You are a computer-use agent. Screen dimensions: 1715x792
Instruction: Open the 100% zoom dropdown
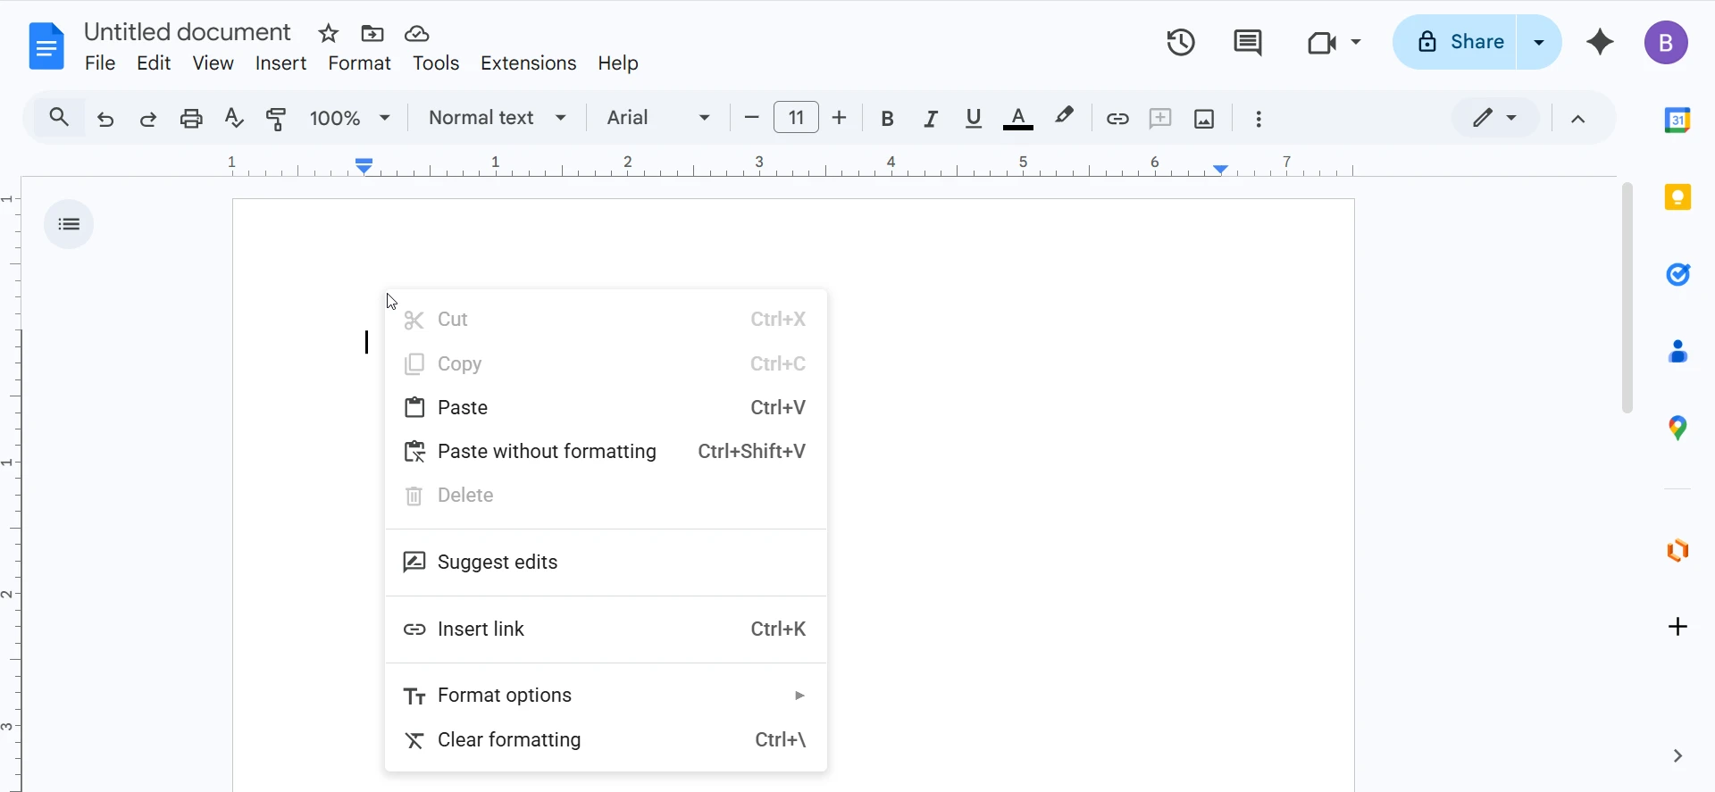click(x=350, y=118)
